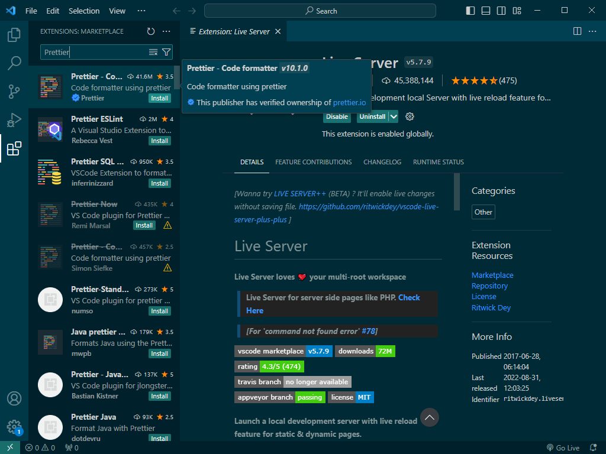Show errors and warnings in status bar
Image resolution: width=606 pixels, height=454 pixels.
40,448
